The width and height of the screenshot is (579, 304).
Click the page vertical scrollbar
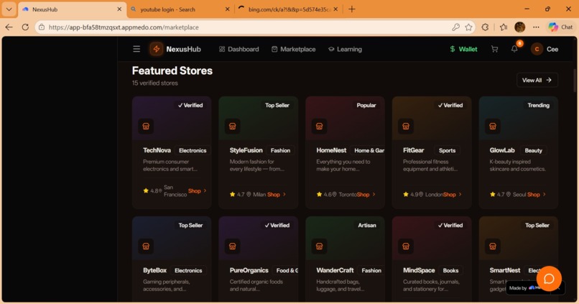pos(575,81)
